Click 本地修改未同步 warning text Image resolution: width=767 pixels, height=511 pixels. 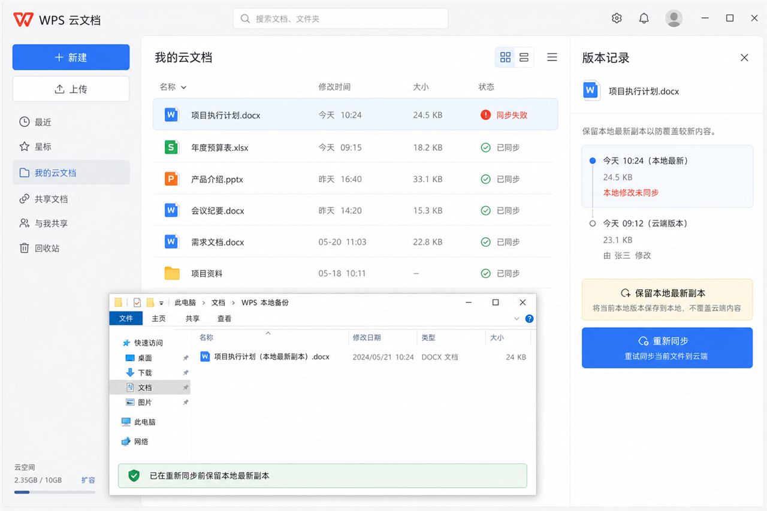pyautogui.click(x=631, y=192)
